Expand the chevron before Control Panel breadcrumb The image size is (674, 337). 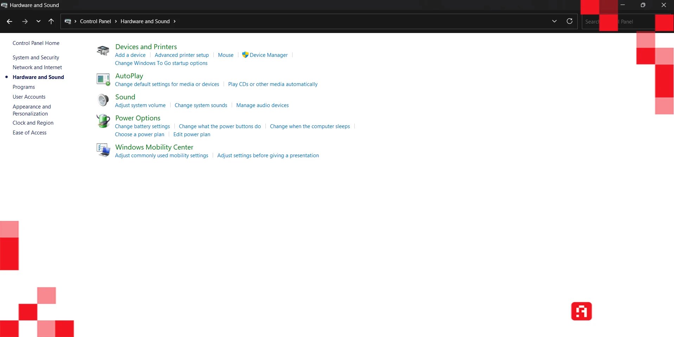point(75,21)
